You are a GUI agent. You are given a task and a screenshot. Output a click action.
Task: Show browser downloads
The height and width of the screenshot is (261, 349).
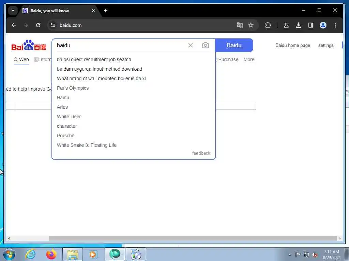[x=299, y=25]
